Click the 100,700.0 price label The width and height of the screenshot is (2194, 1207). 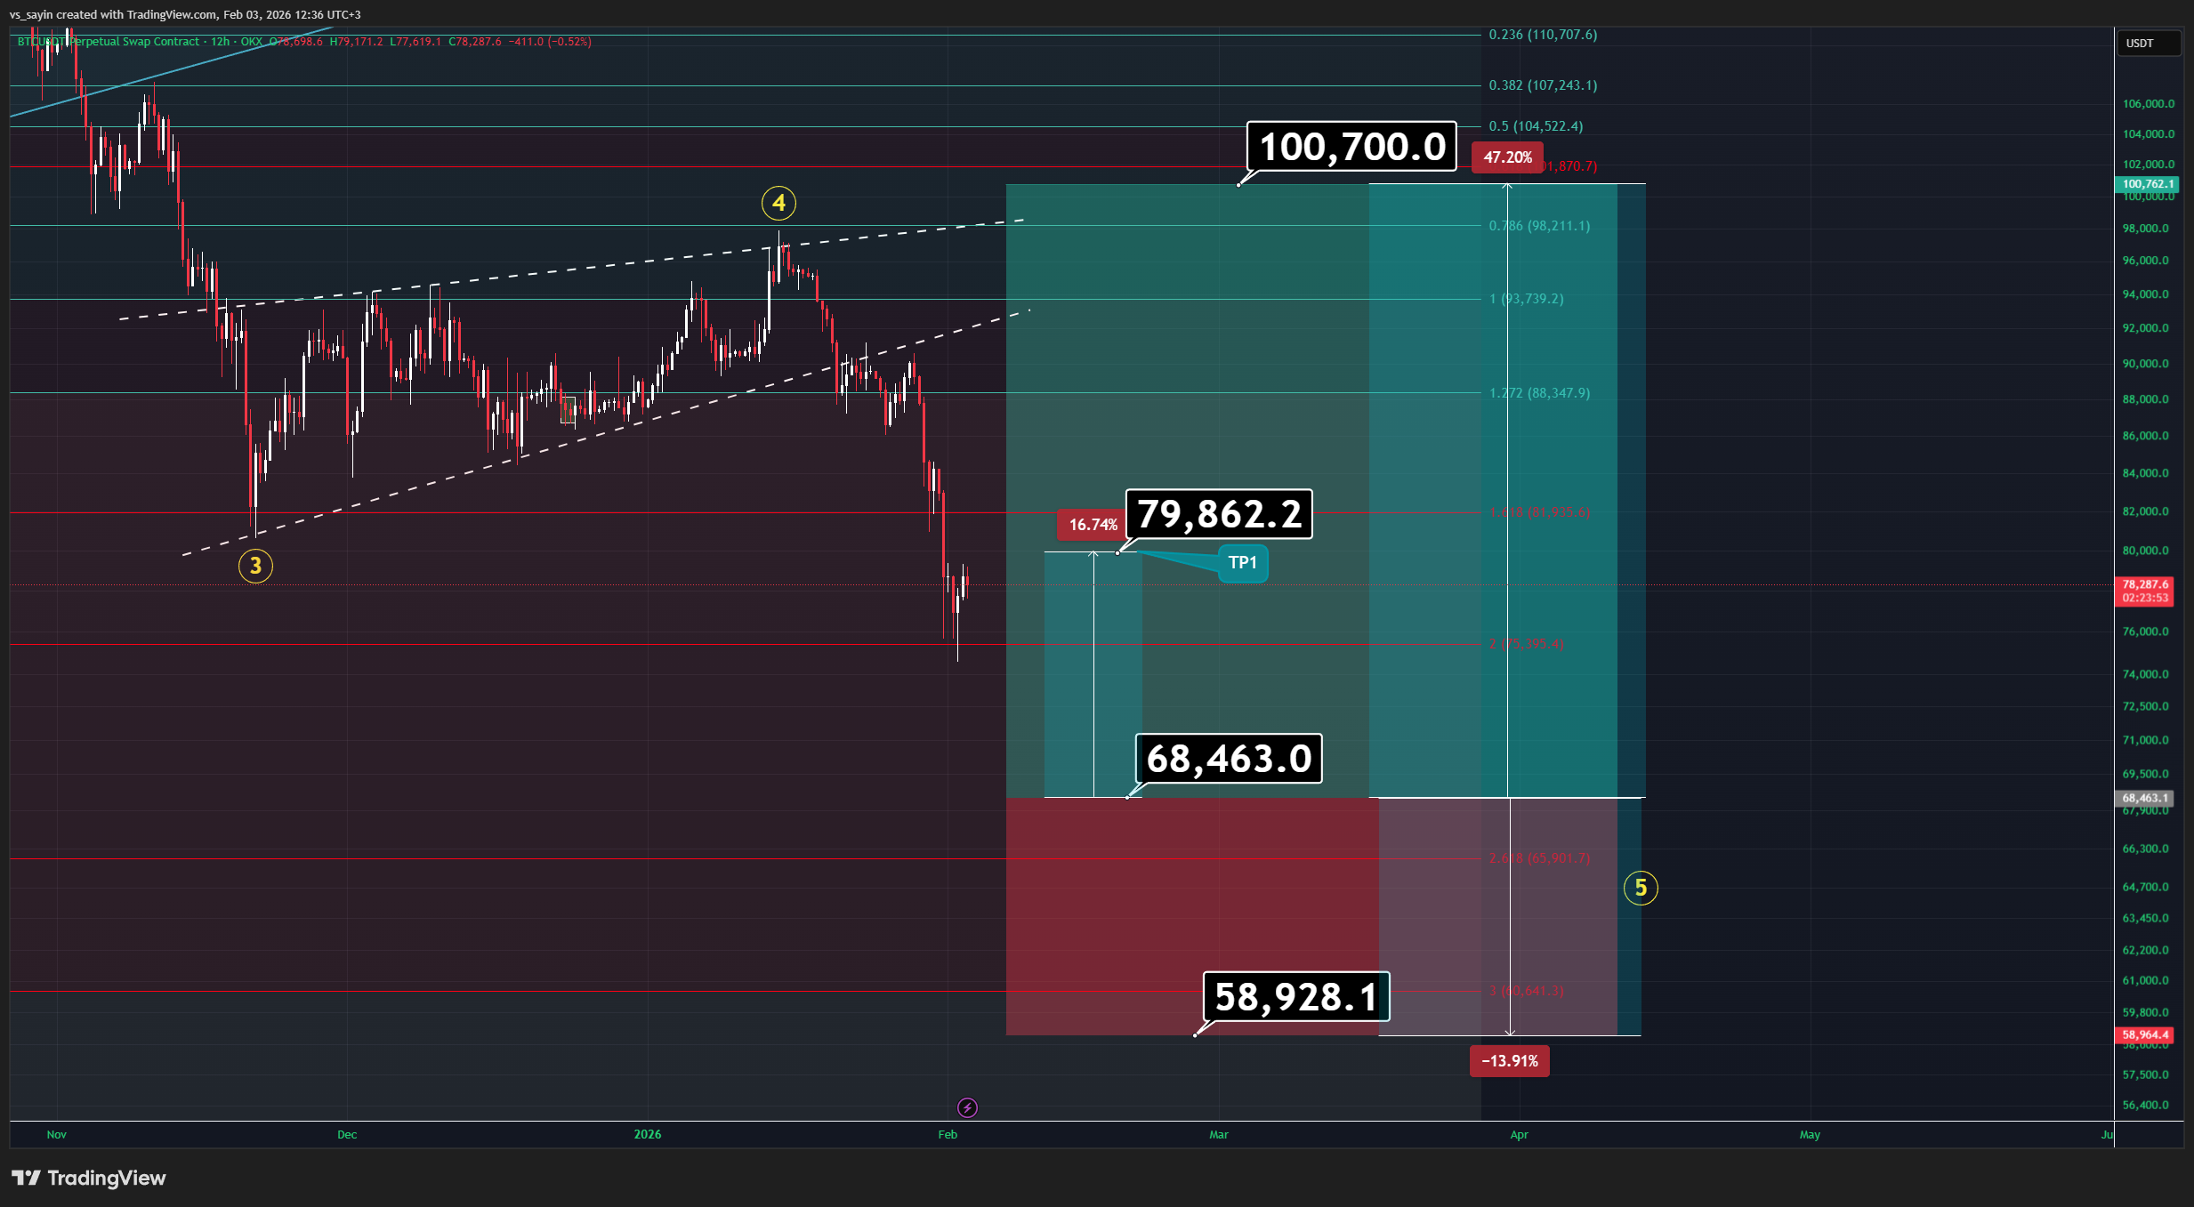(1352, 147)
